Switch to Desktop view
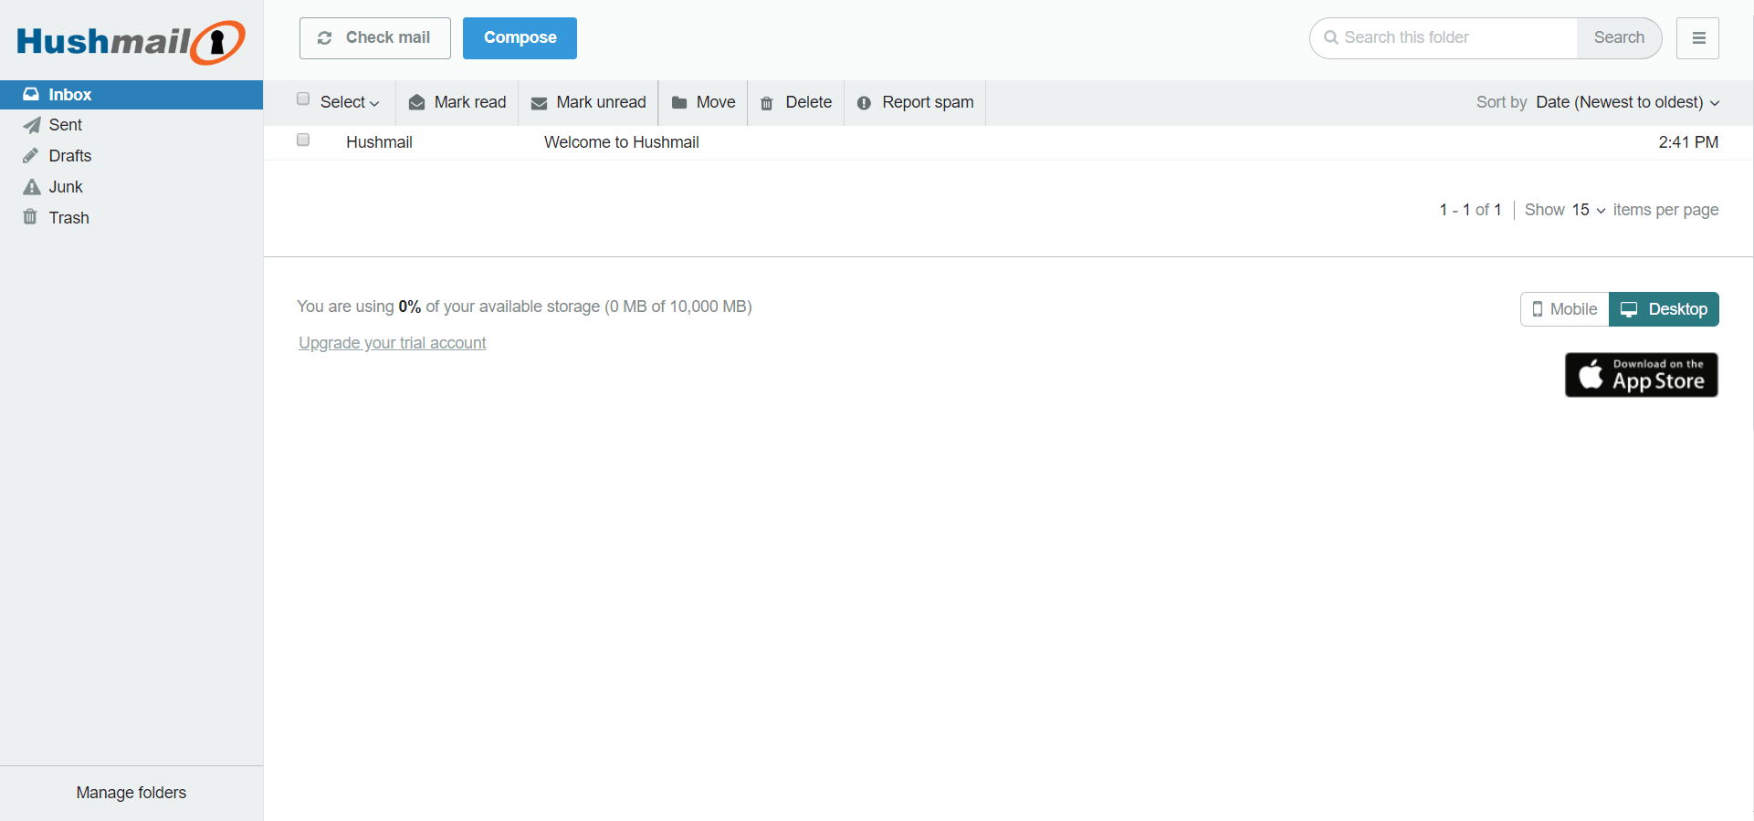Image resolution: width=1754 pixels, height=821 pixels. click(x=1664, y=309)
